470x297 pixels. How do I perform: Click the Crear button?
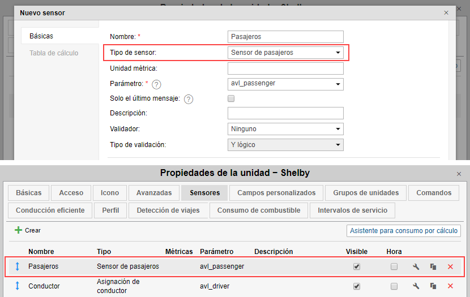pyautogui.click(x=28, y=230)
